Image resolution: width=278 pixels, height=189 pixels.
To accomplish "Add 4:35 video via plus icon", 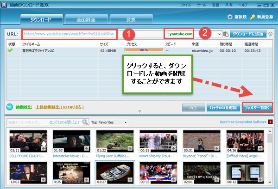I will [x=87, y=180].
